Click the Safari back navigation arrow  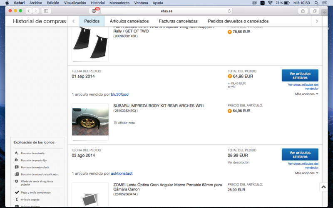pyautogui.click(x=28, y=11)
